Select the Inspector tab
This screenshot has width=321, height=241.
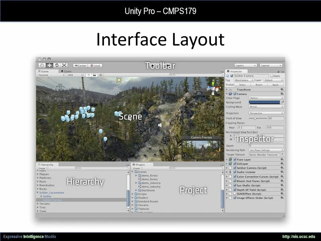click(236, 71)
